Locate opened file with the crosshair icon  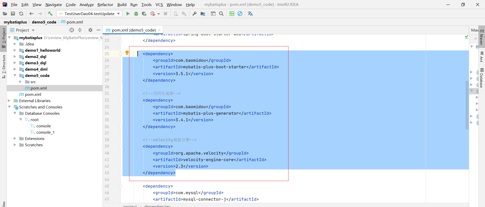pos(72,30)
